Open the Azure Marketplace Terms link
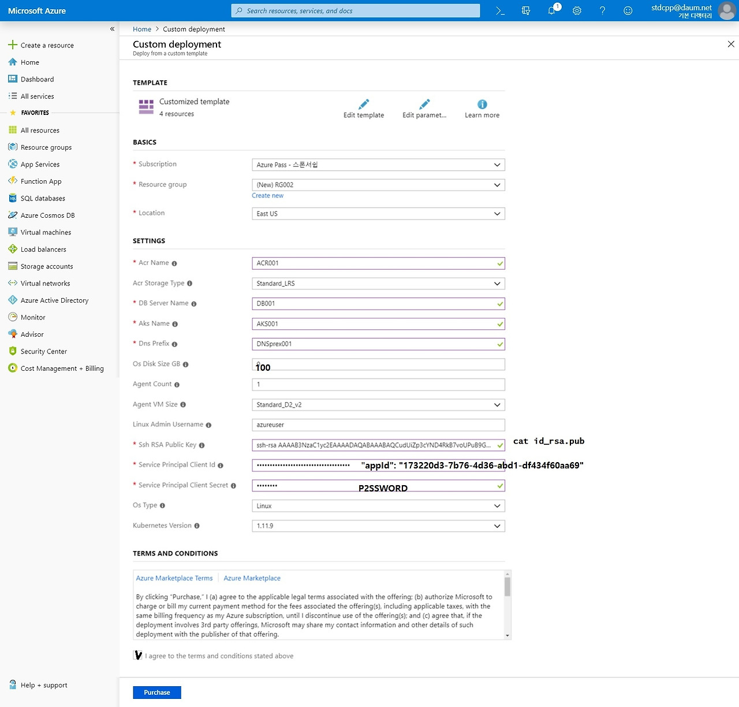 tap(174, 578)
